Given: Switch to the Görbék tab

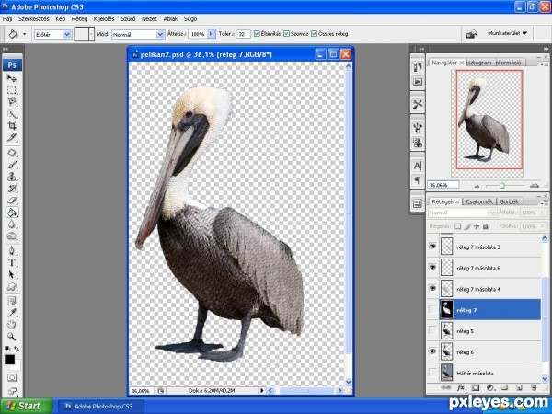Looking at the screenshot, I should 509,201.
